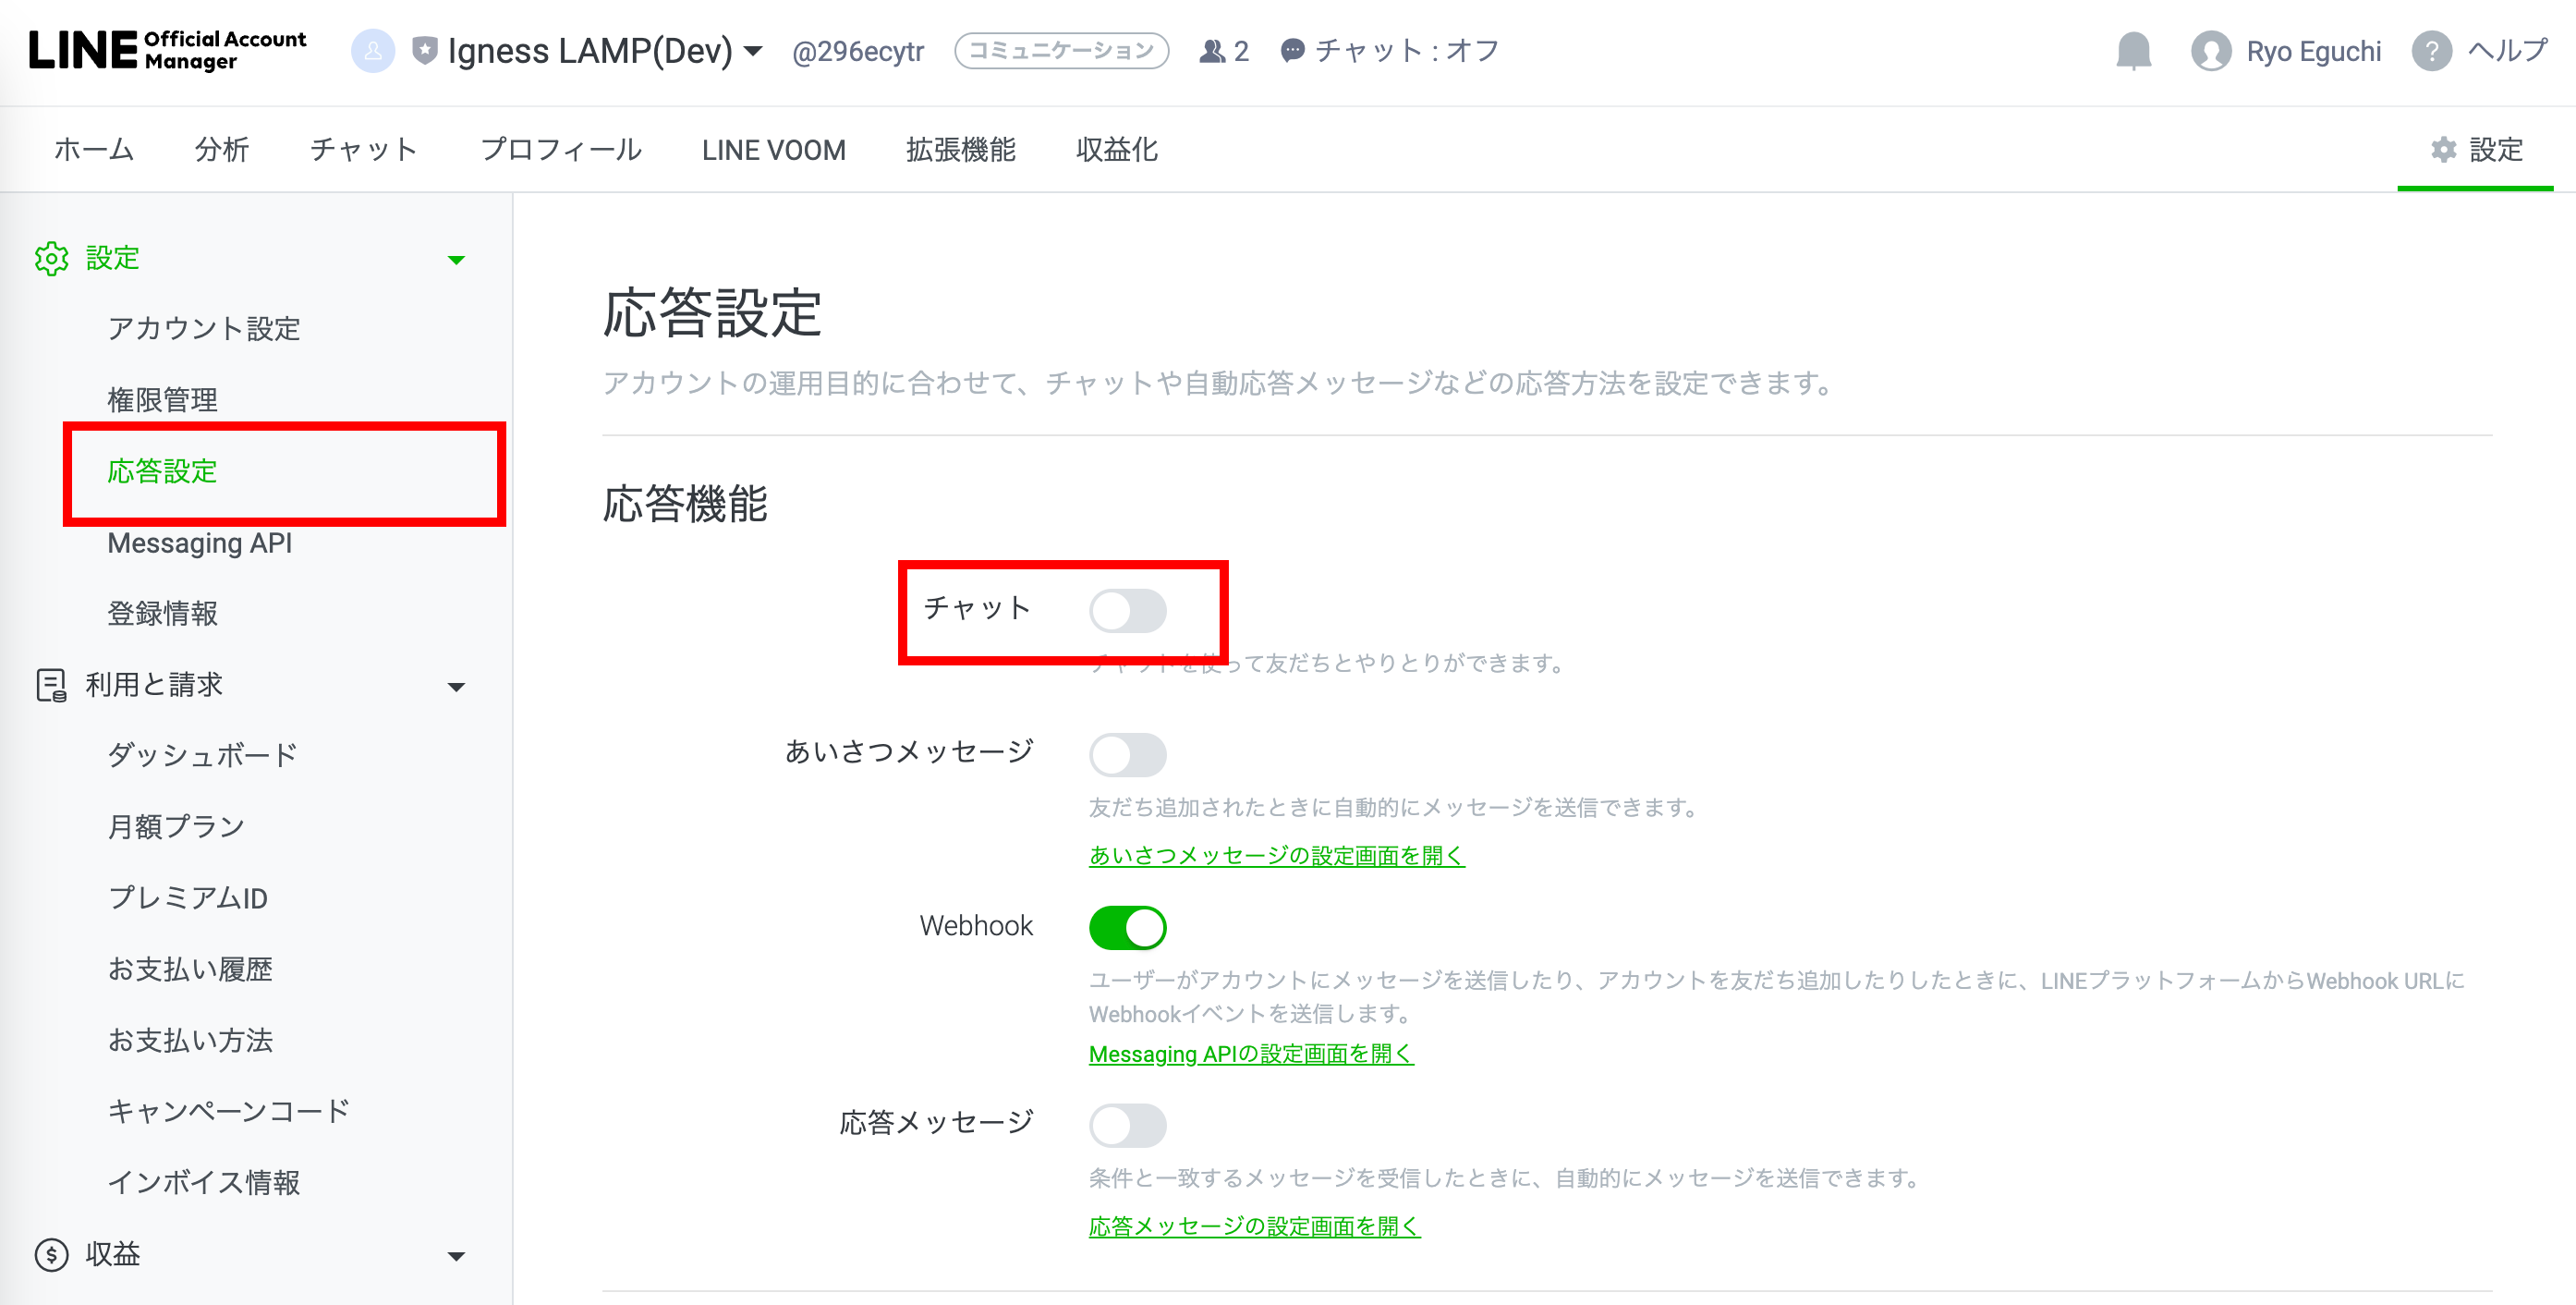
Task: Click the Ryo Eguchi user avatar
Action: 2211,50
